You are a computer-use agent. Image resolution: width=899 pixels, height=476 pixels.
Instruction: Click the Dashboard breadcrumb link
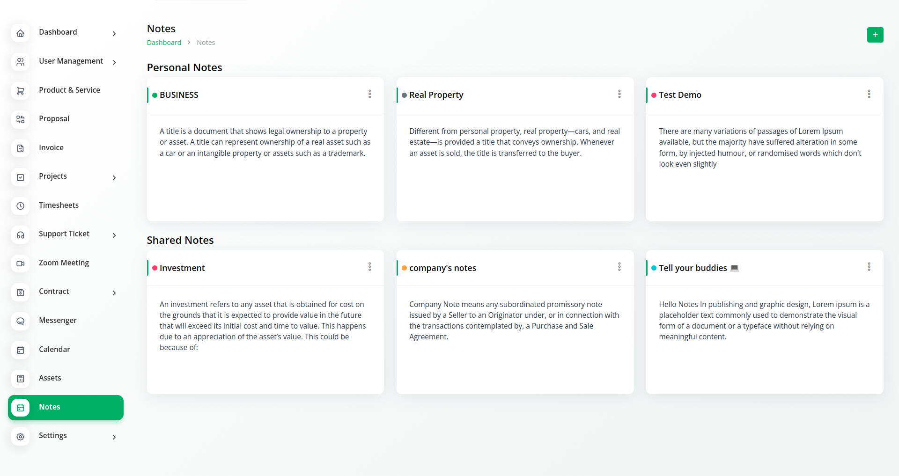click(x=164, y=43)
